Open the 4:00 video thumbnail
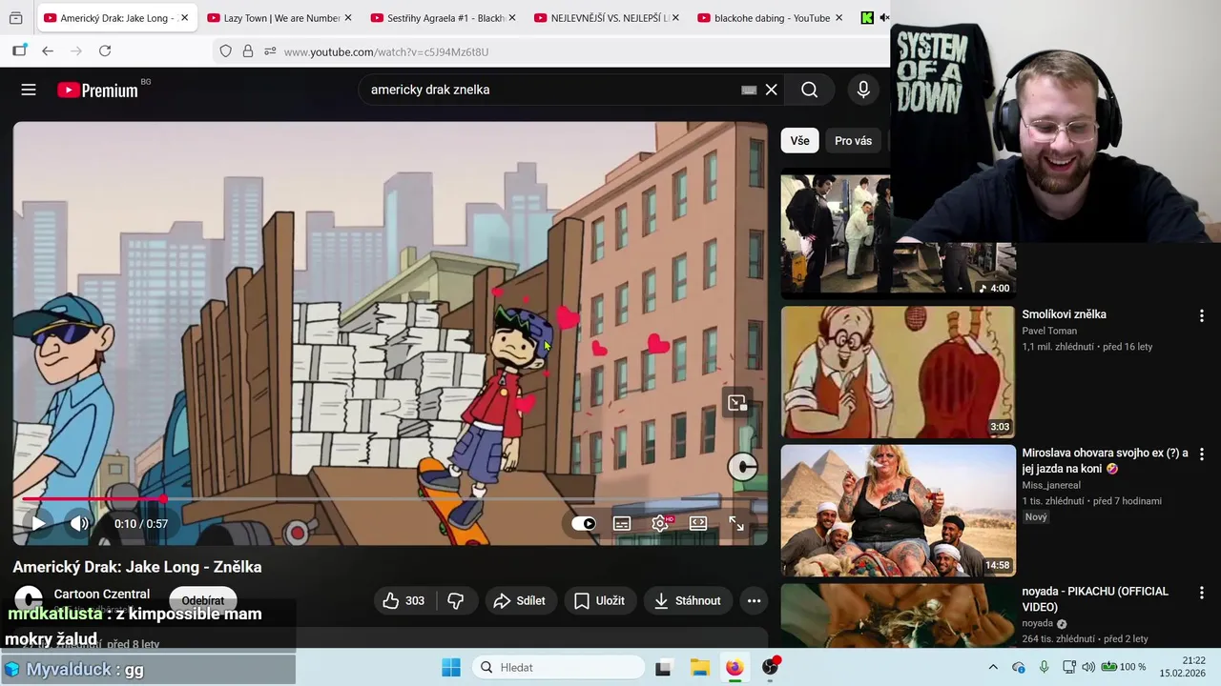1221x686 pixels. click(898, 235)
